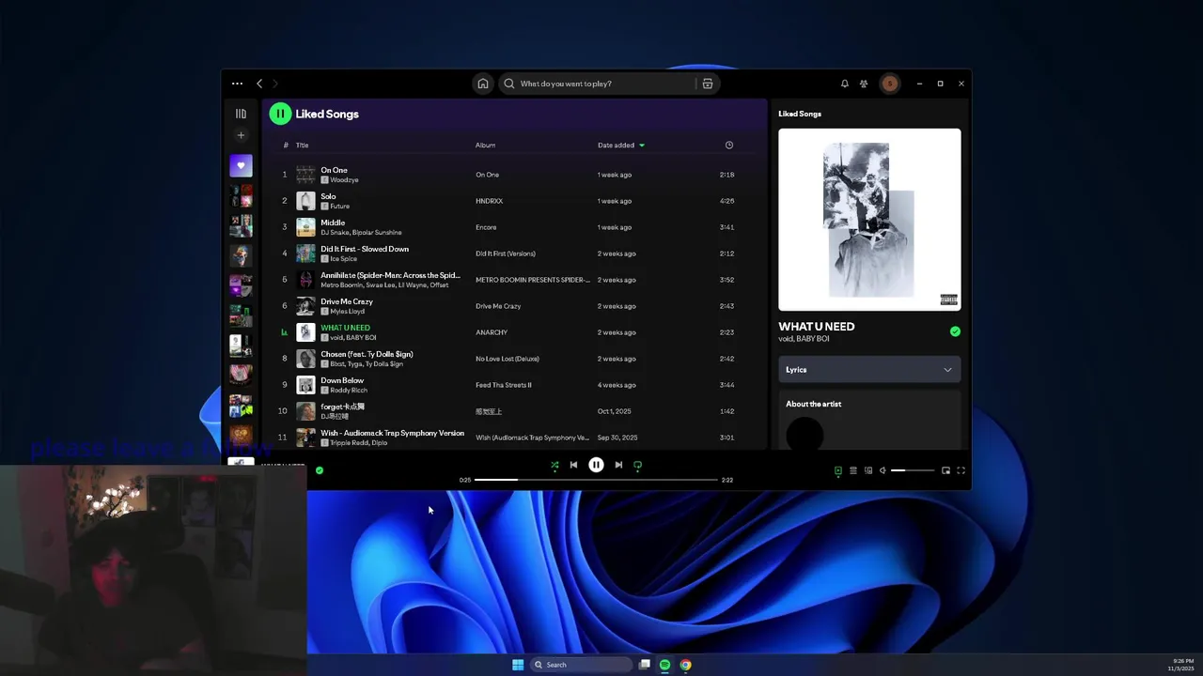Screen dimensions: 1203x676
Task: Open the play queue
Action: 853,470
